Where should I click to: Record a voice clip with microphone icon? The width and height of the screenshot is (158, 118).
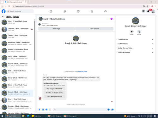coord(39,110)
